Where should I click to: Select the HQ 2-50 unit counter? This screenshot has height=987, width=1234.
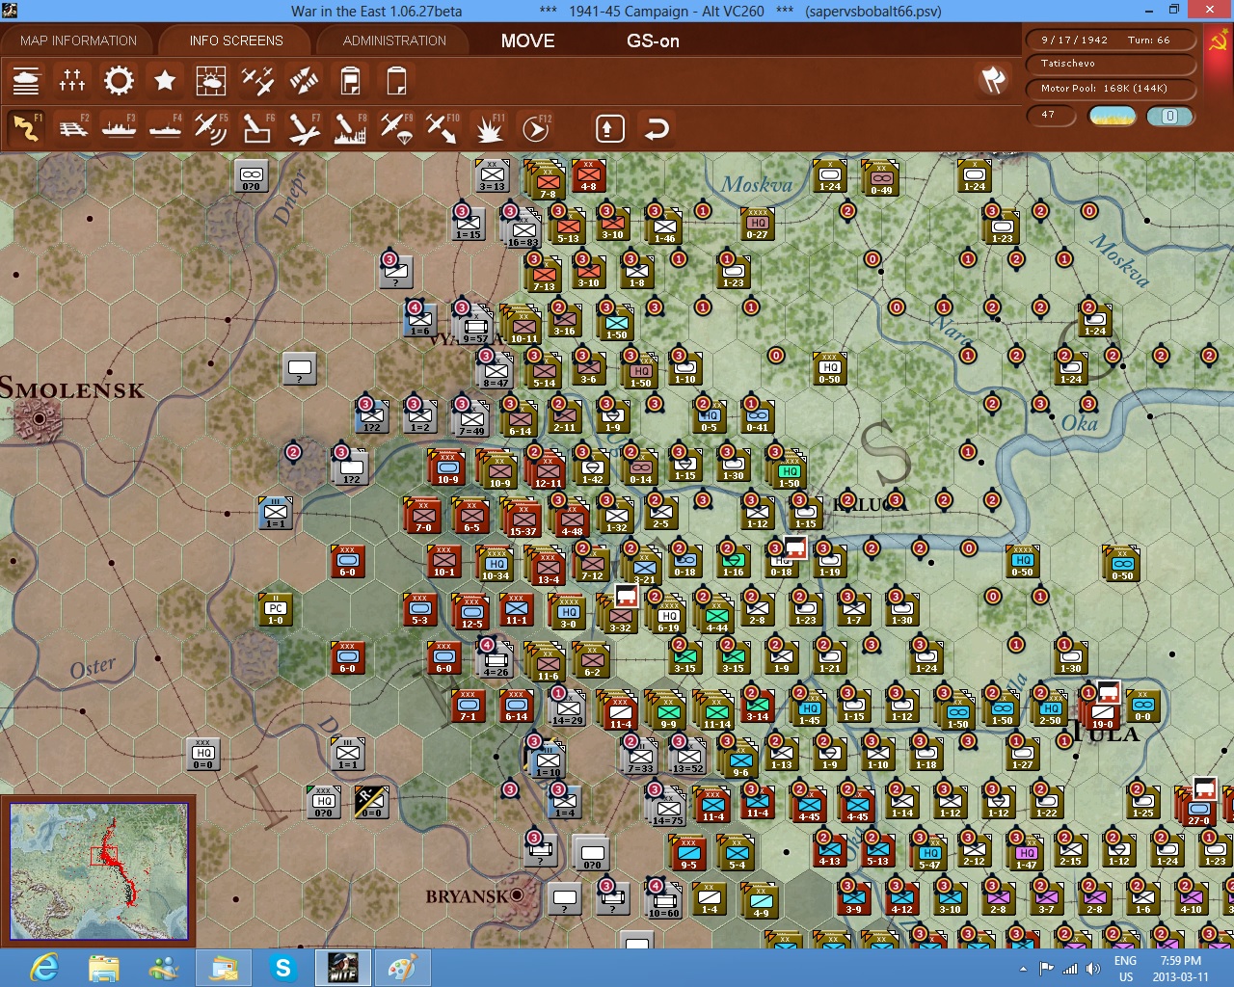(x=1050, y=708)
